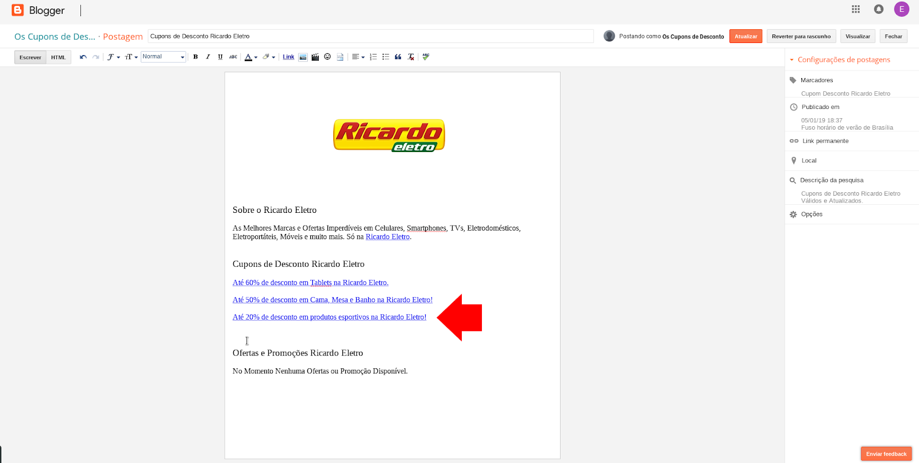Image resolution: width=919 pixels, height=463 pixels.
Task: Redo the last edit
Action: pyautogui.click(x=95, y=57)
